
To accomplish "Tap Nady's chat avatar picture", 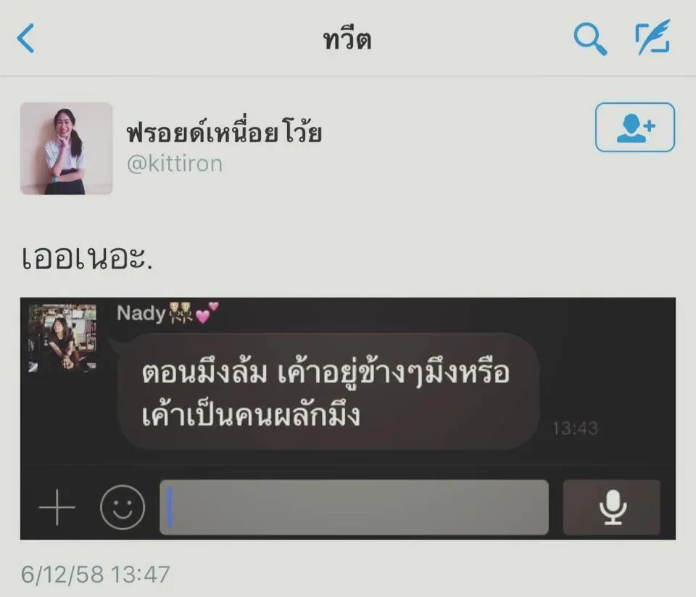I will click(62, 337).
